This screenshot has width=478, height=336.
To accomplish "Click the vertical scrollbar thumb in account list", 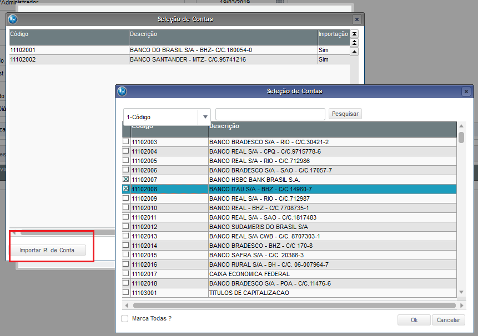I will point(461,138).
